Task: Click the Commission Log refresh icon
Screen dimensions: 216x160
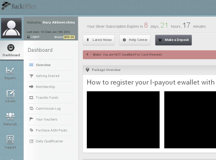Action: [31, 108]
